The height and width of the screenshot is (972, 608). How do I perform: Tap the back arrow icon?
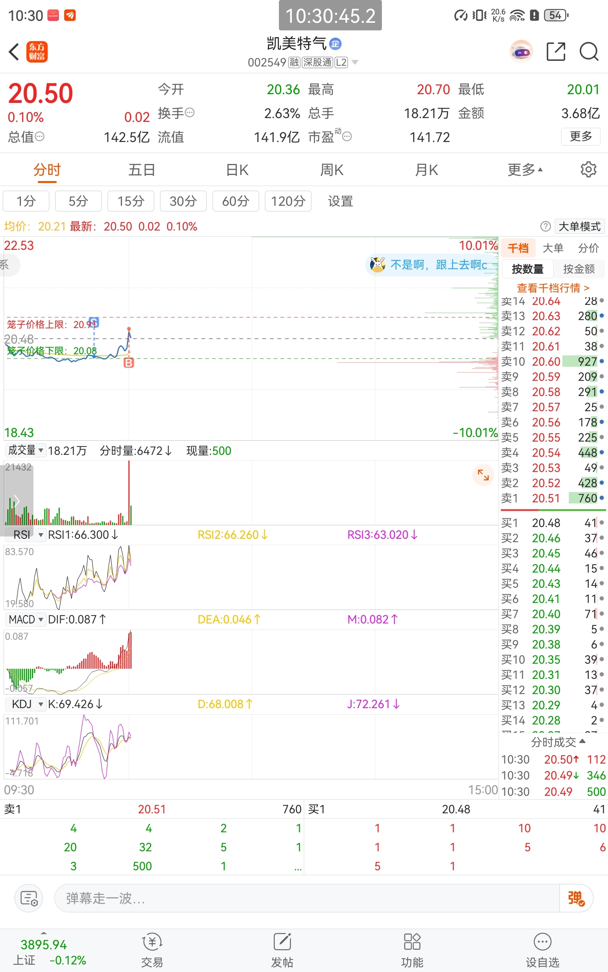tap(14, 52)
